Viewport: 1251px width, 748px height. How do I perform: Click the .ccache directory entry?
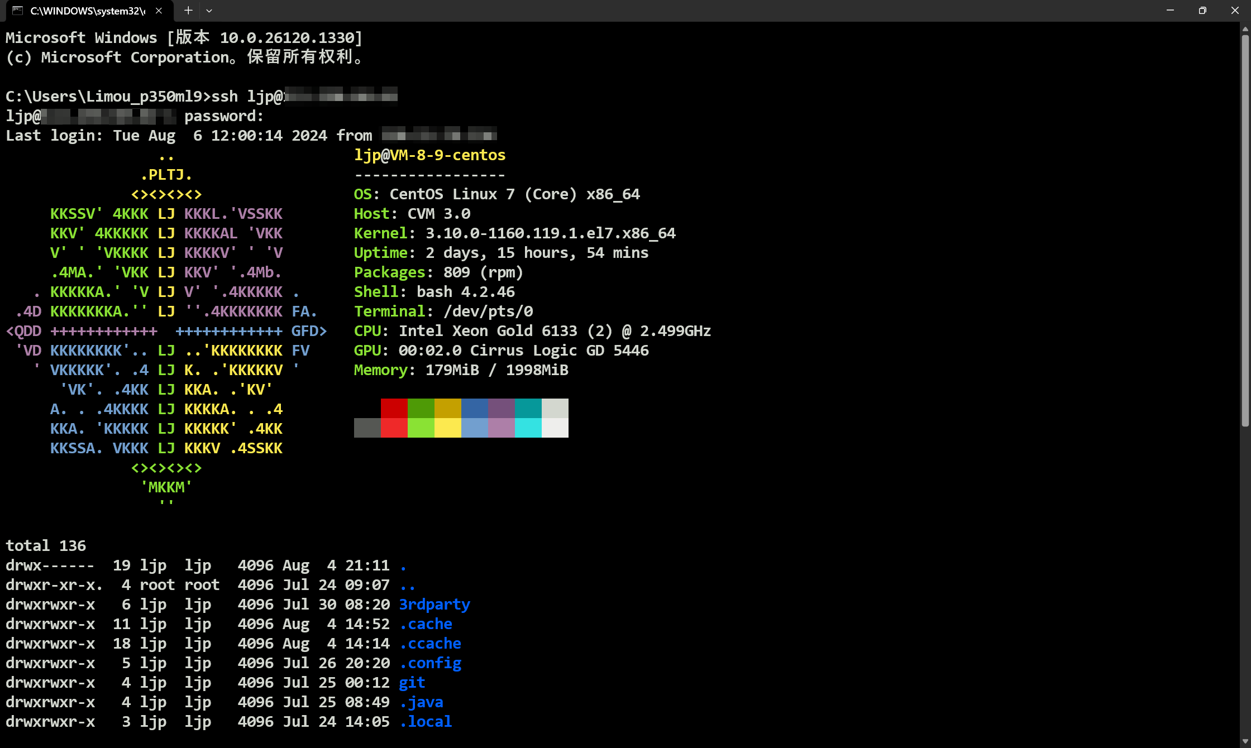pyautogui.click(x=430, y=644)
